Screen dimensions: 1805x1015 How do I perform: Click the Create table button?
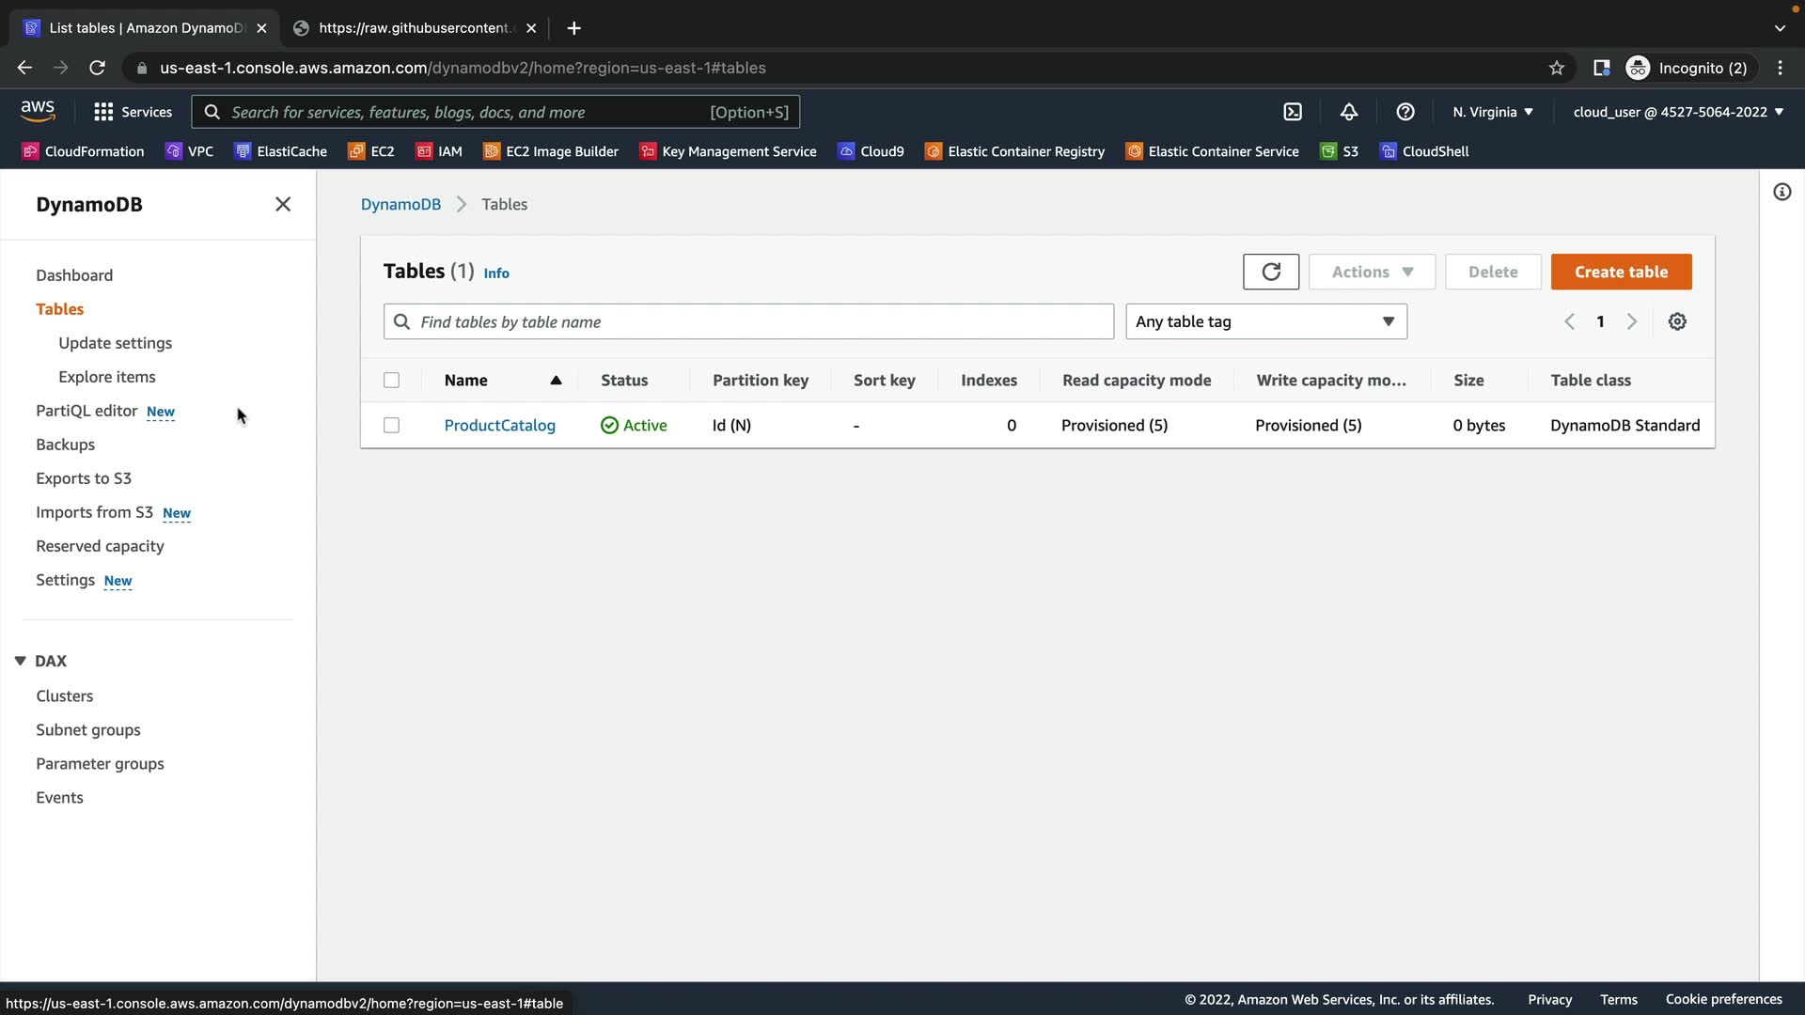1621,272
